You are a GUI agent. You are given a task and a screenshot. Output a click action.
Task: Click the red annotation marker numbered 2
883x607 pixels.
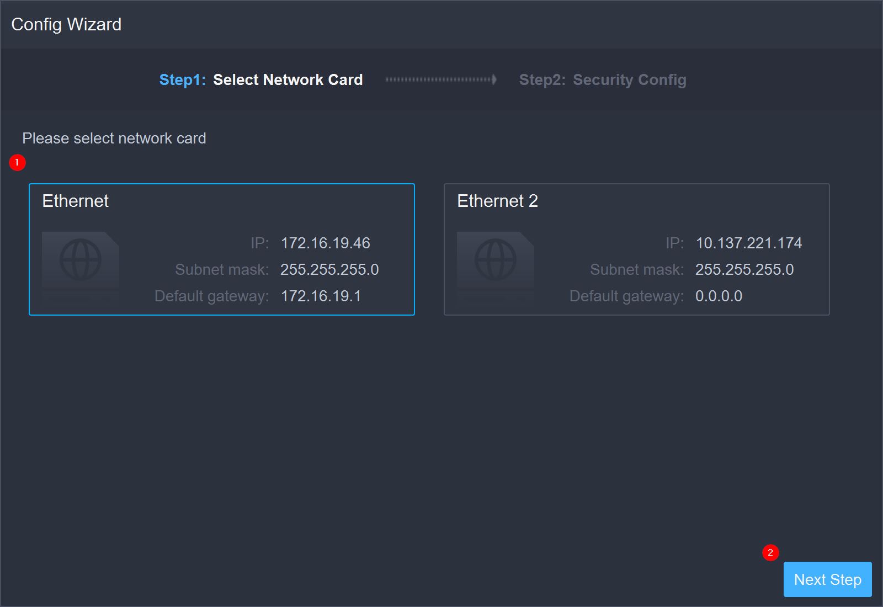770,552
